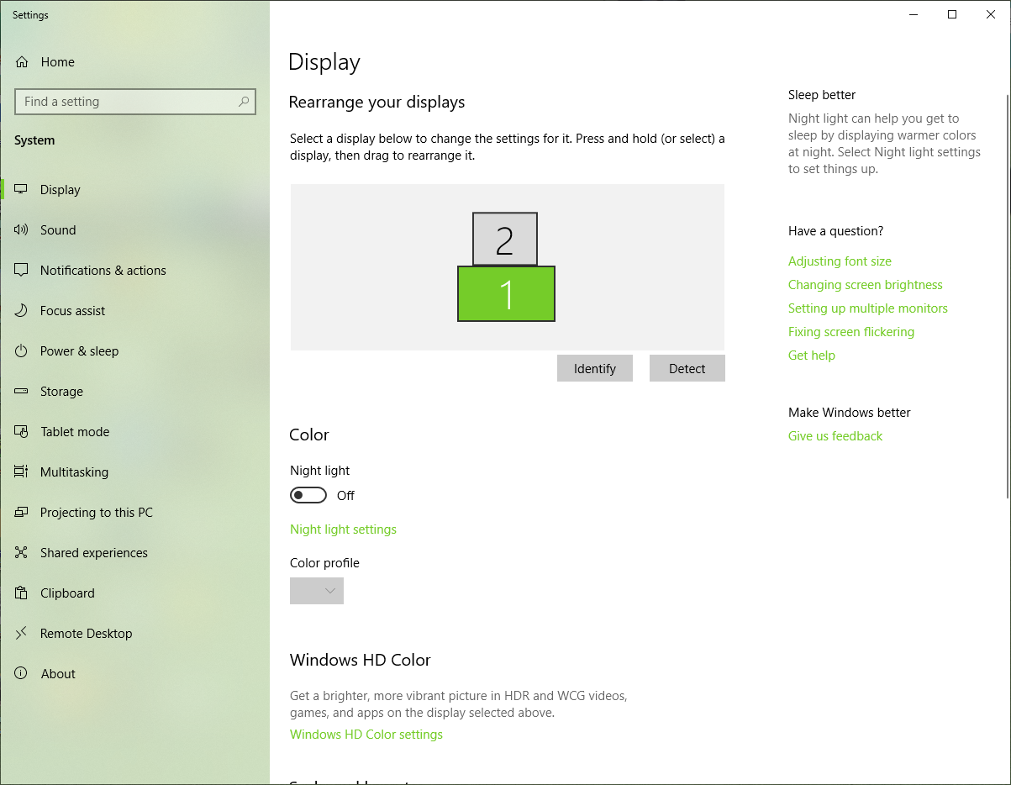Focus the Find a setting search box
Viewport: 1011px width, 785px height.
tap(135, 102)
